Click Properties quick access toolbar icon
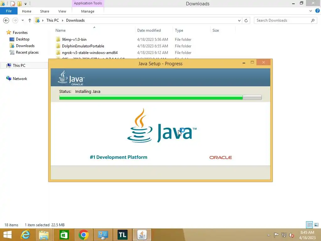Screen dimensions: 321x241 pyautogui.click(x=13, y=4)
